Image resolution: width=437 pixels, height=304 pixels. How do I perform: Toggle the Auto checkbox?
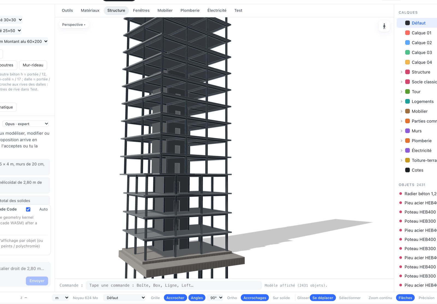tap(28, 209)
